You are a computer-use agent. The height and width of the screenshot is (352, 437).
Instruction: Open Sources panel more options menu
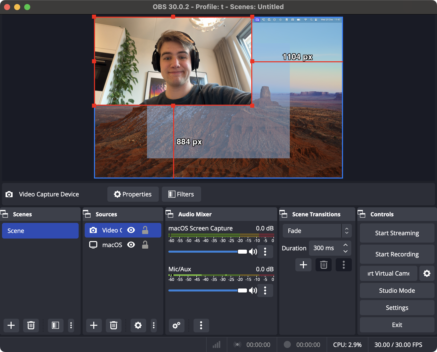pos(154,325)
